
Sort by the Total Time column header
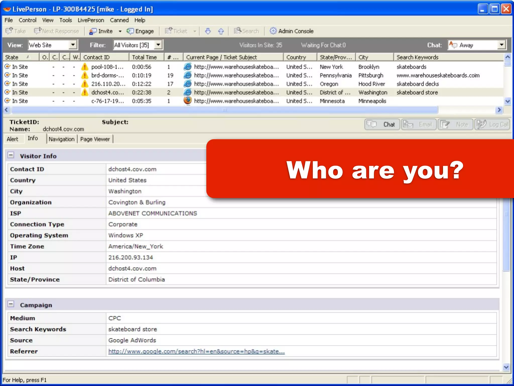coord(147,57)
